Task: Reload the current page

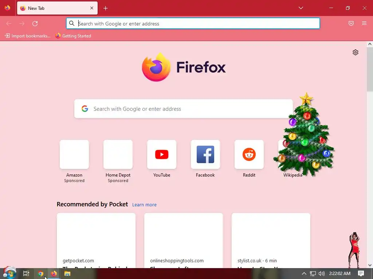Action: pos(35,24)
